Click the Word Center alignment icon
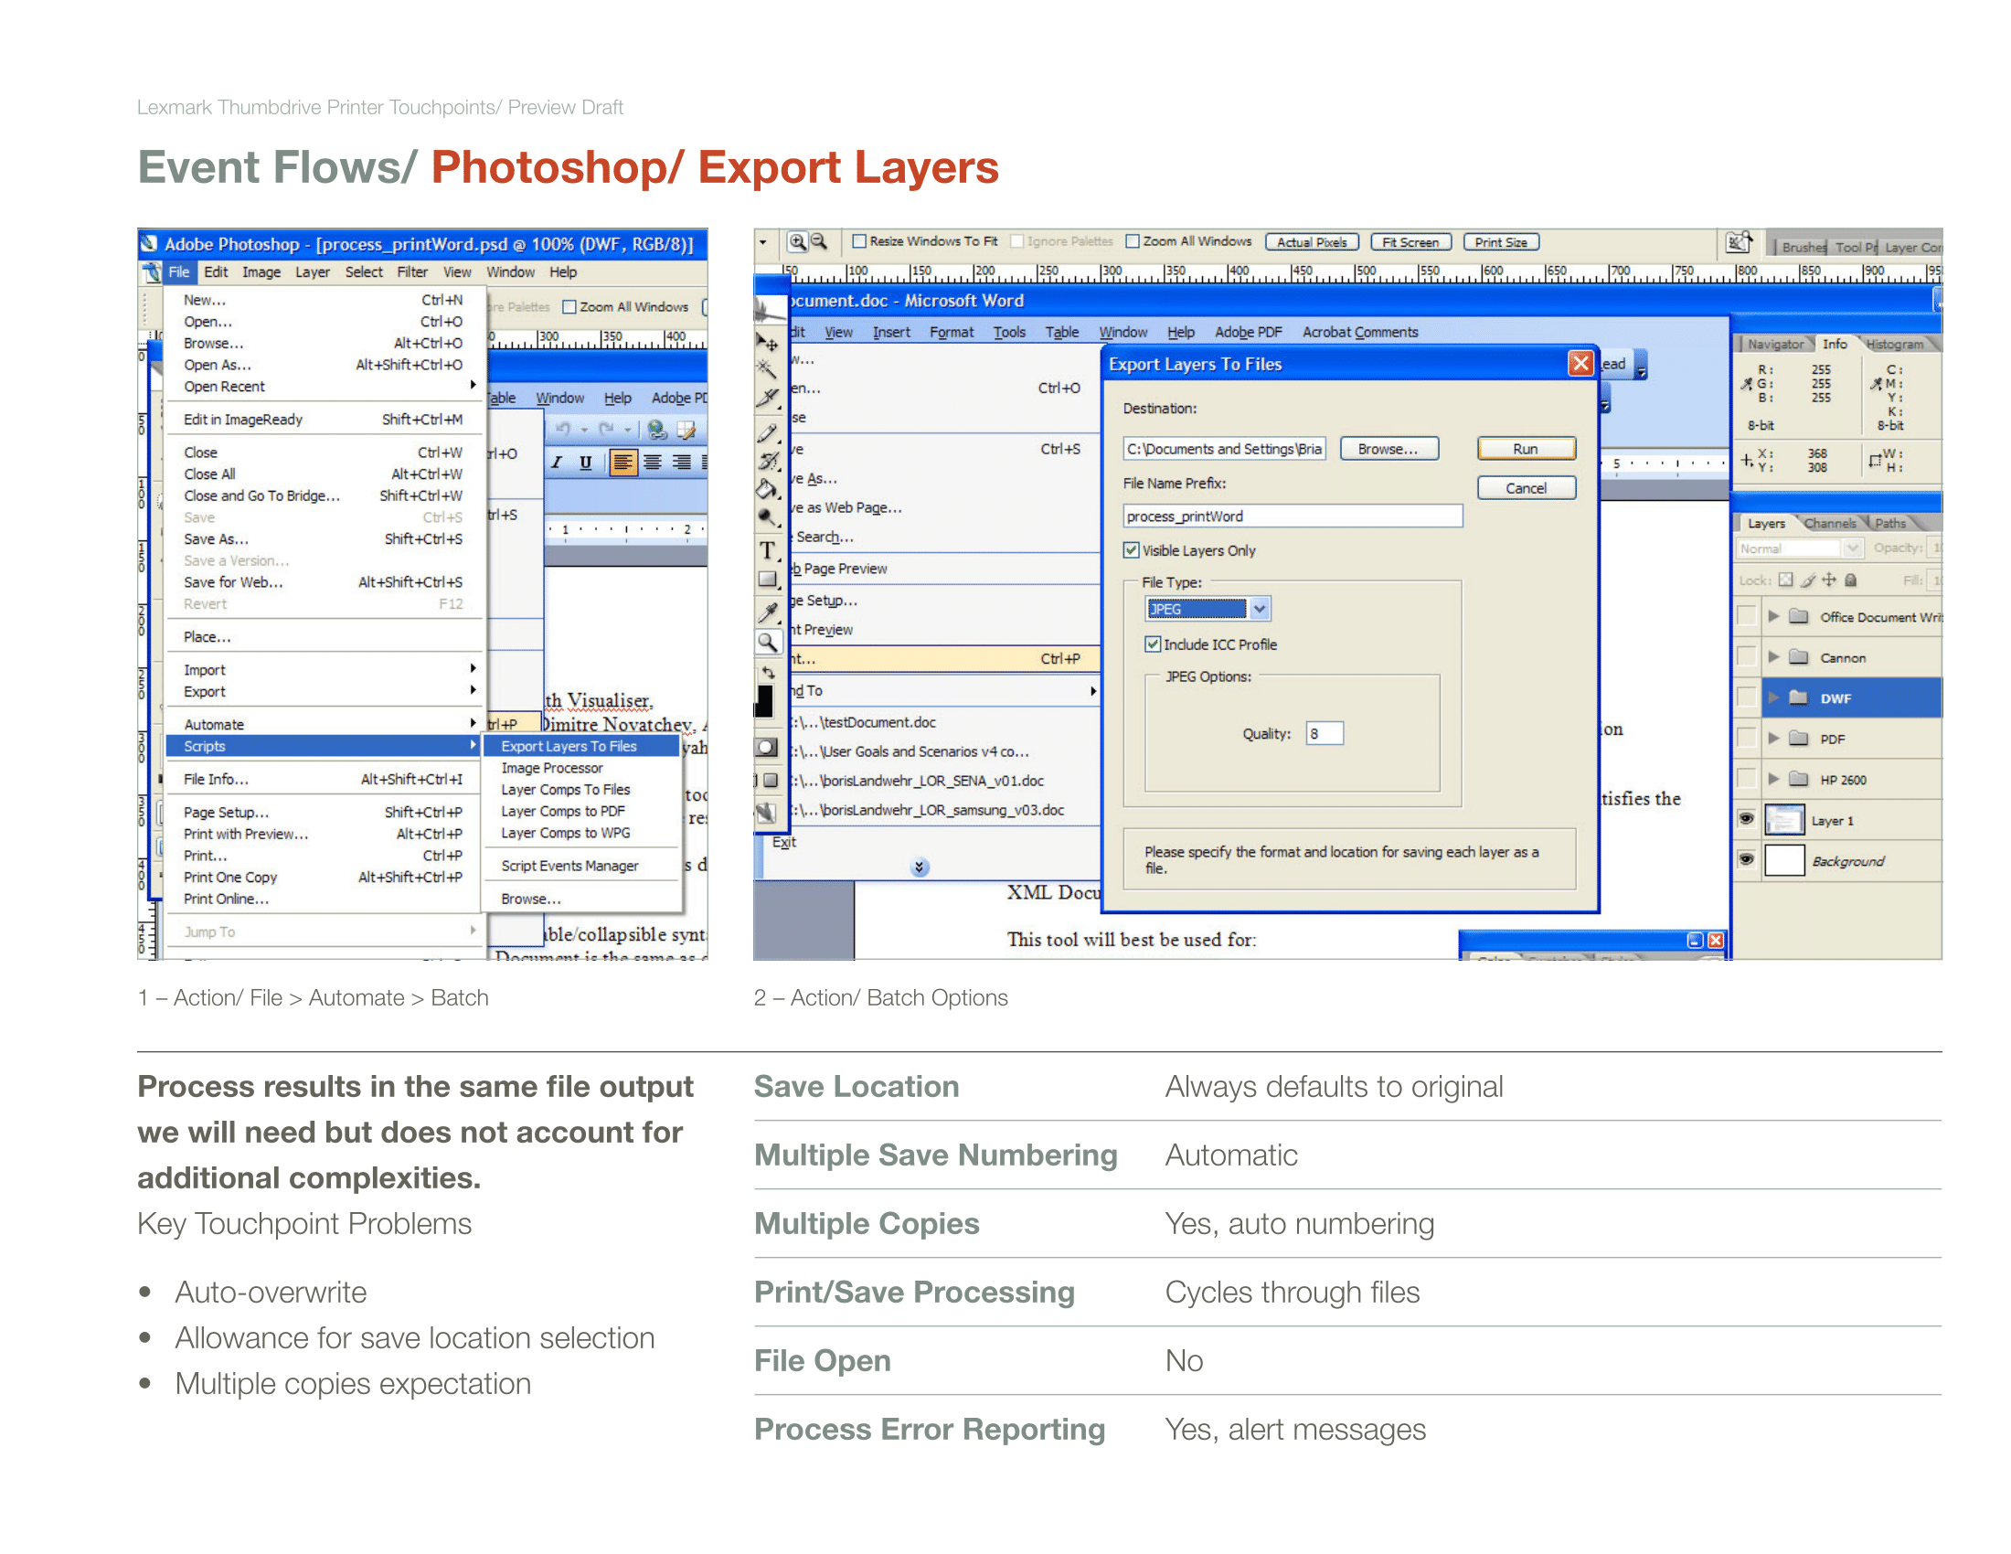The height and width of the screenshot is (1554, 2011). [652, 463]
